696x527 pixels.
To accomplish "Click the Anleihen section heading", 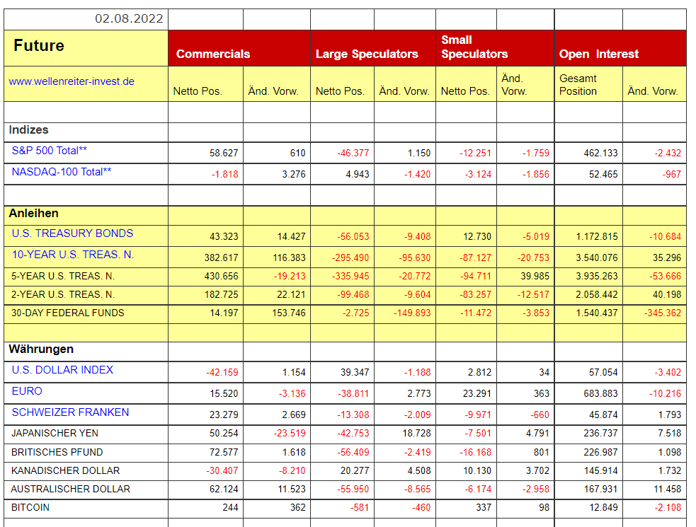I will (x=33, y=213).
